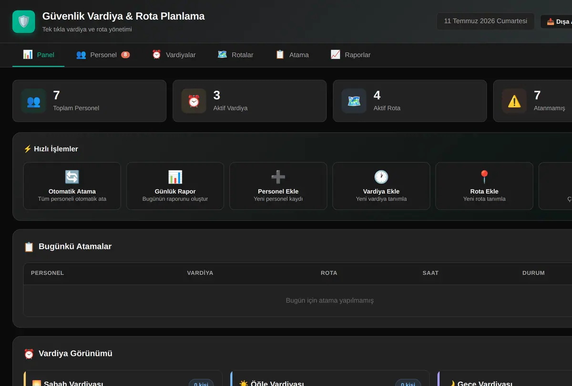Select the Atama tab

click(292, 55)
